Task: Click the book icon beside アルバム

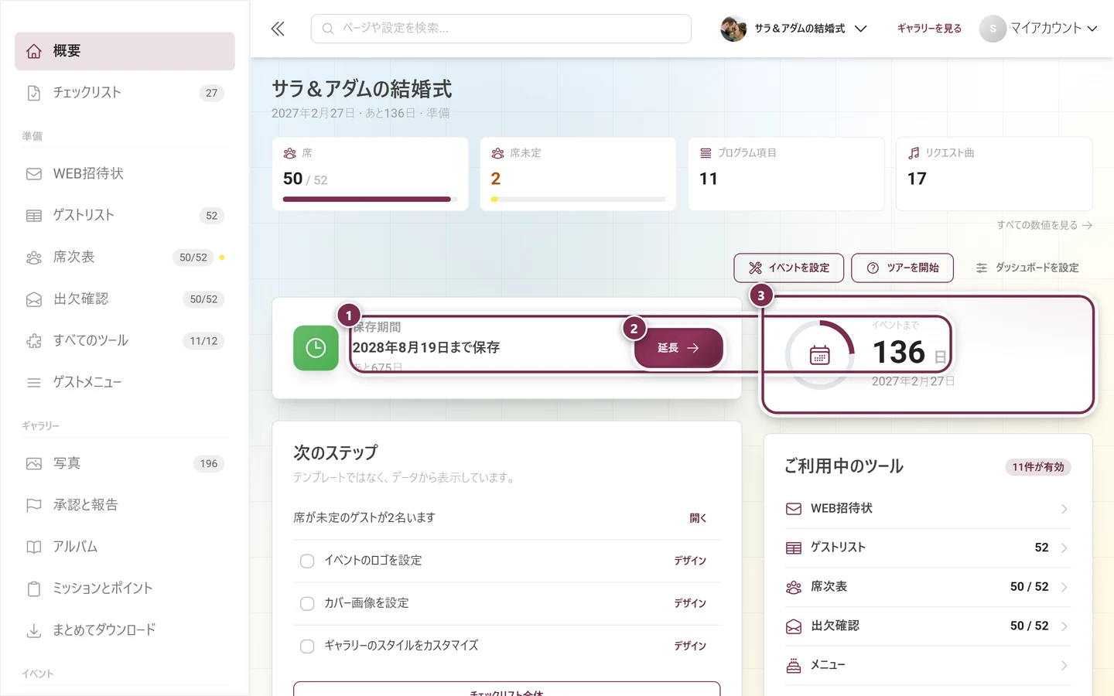Action: pyautogui.click(x=34, y=547)
